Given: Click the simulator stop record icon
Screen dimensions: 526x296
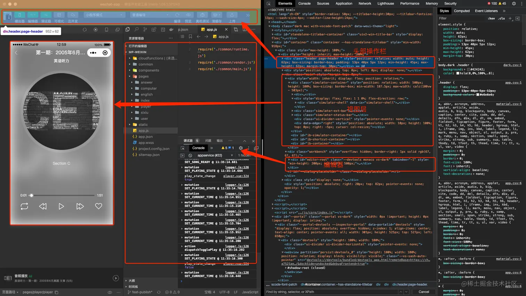Looking at the screenshot, I should coord(96,30).
